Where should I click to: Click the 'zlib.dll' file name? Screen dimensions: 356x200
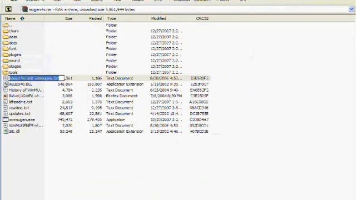click(x=14, y=131)
